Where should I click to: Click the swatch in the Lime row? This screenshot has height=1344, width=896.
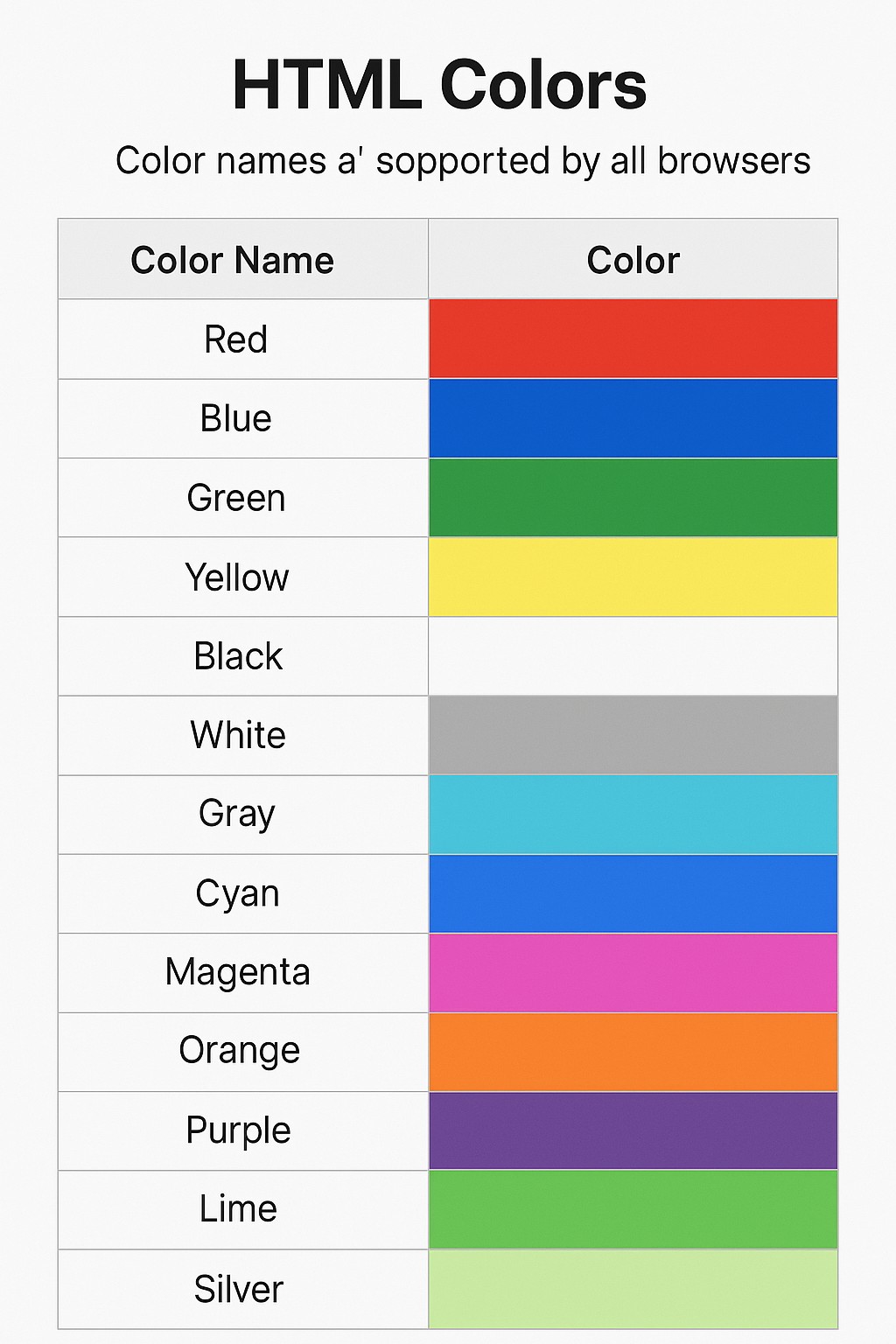[633, 1209]
